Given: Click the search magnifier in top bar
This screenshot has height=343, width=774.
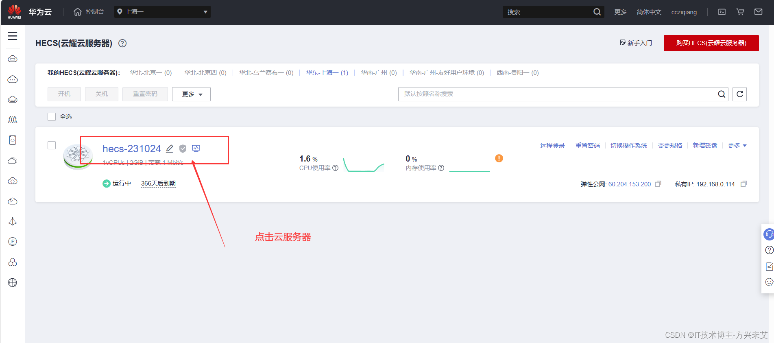Looking at the screenshot, I should (597, 12).
